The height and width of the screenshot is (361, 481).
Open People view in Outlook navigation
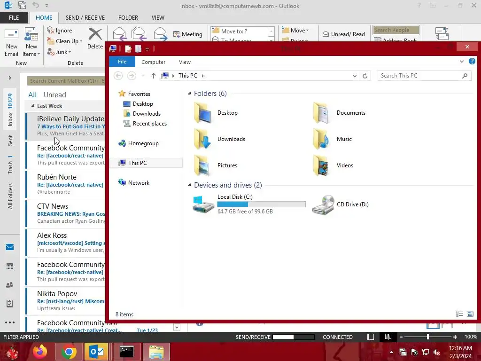pyautogui.click(x=10, y=285)
